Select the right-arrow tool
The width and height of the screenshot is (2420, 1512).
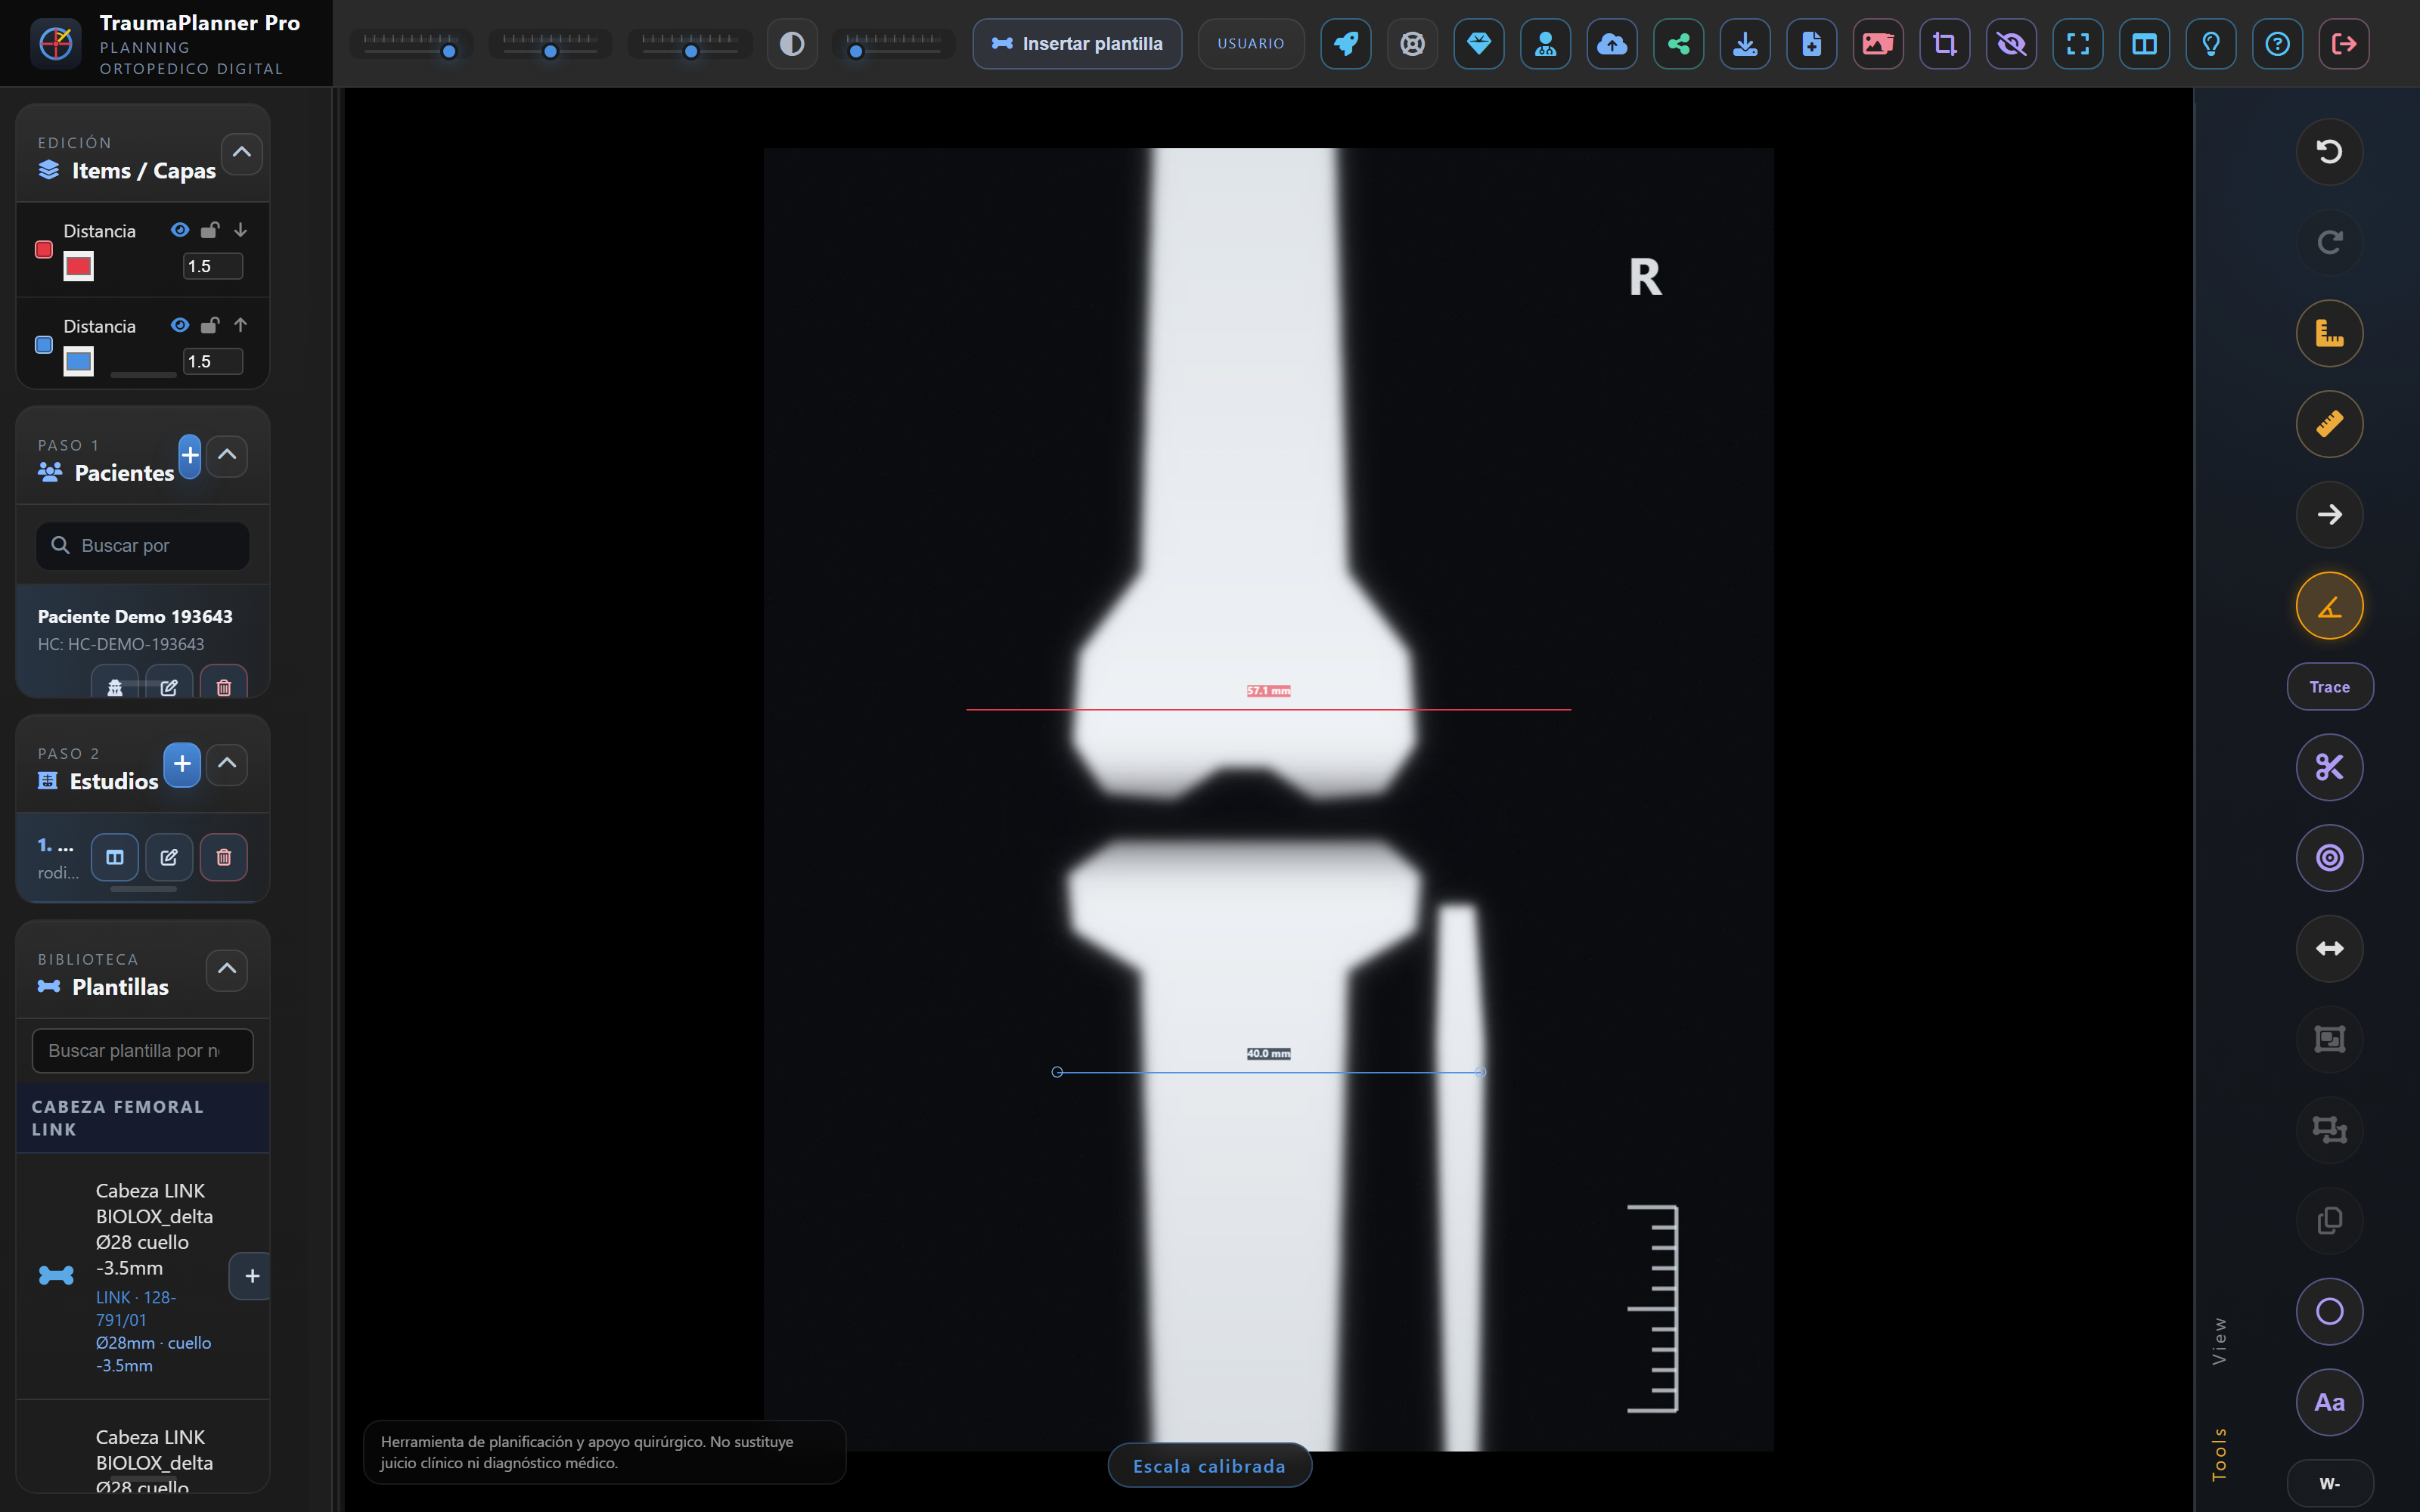click(x=2329, y=515)
